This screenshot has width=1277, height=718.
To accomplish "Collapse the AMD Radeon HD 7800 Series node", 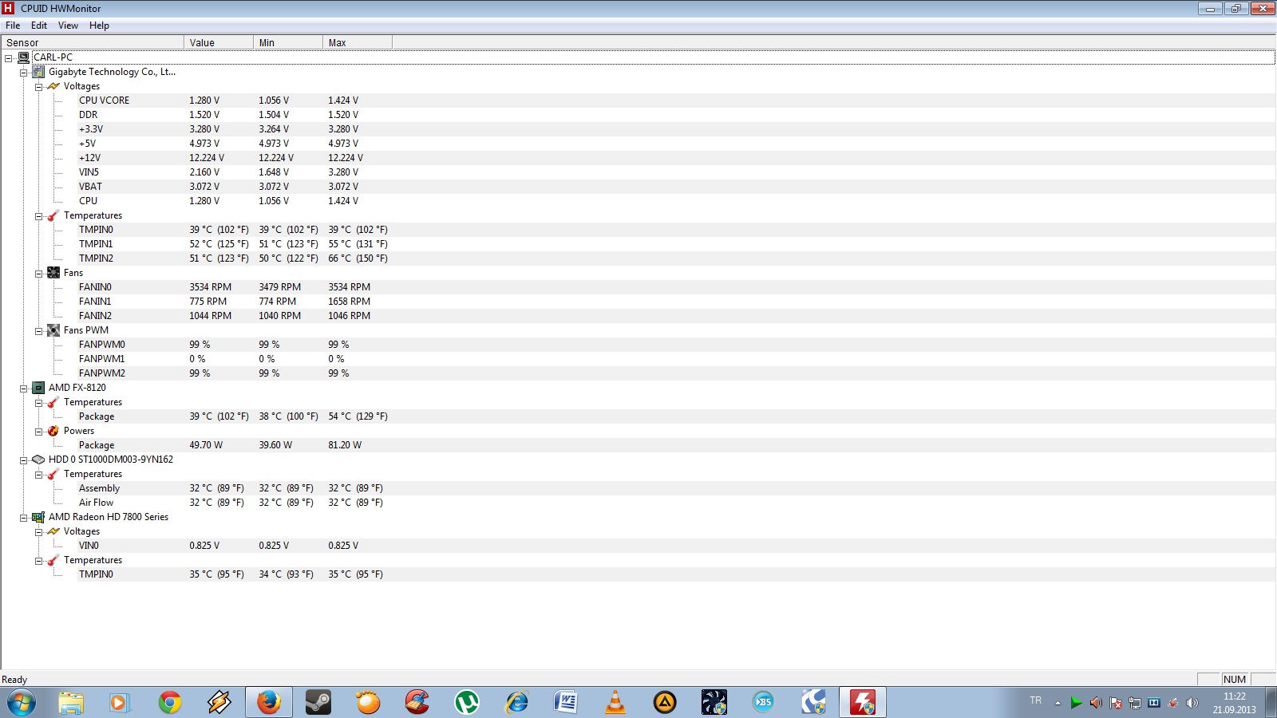I will [24, 518].
